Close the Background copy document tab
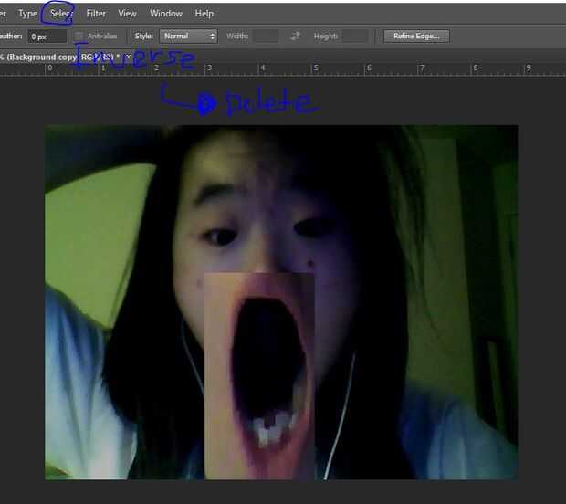Screen dimensions: 566x504 pos(127,57)
